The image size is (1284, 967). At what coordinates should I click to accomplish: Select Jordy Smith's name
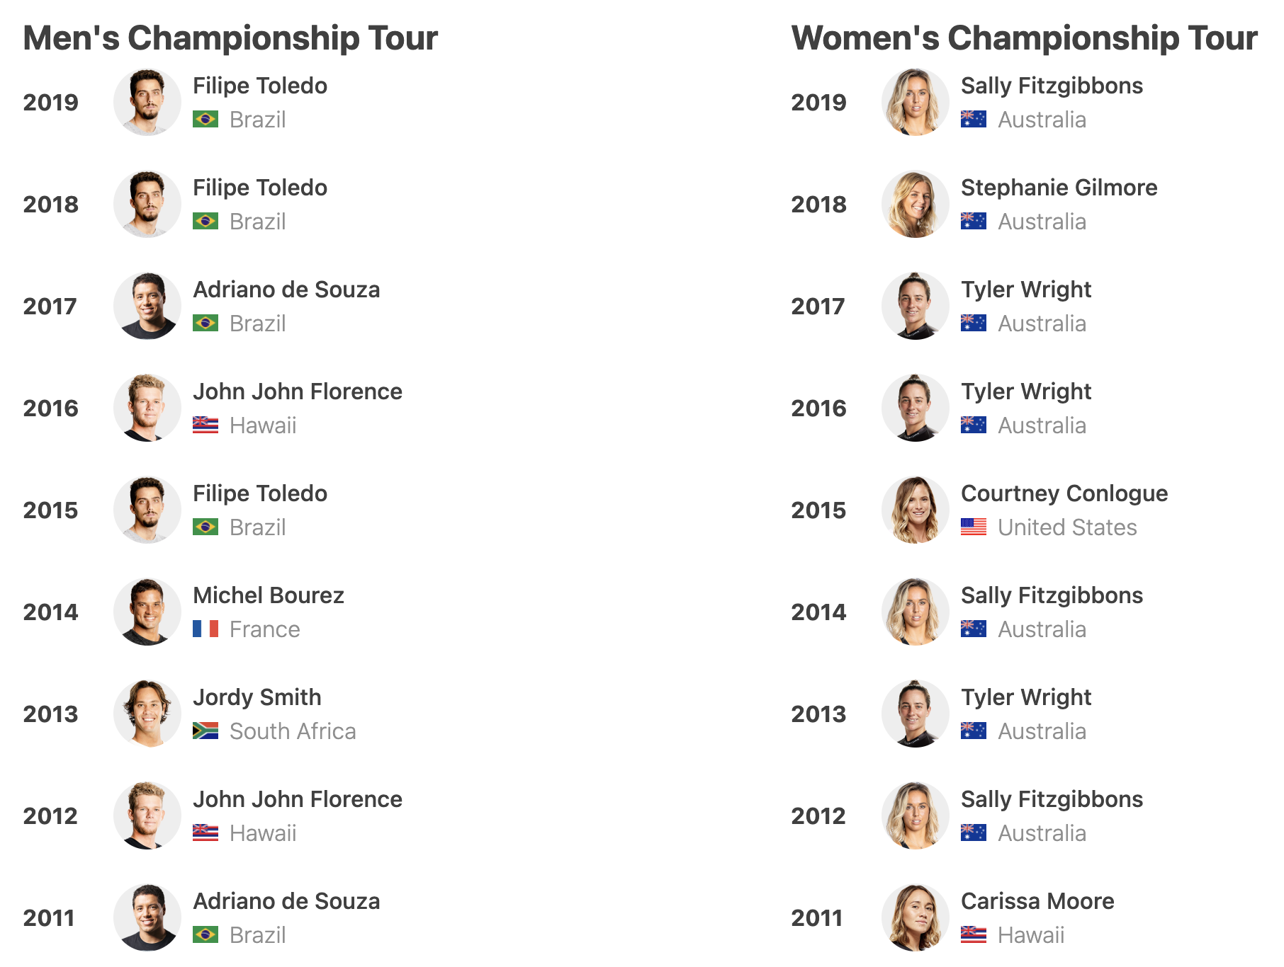(257, 697)
